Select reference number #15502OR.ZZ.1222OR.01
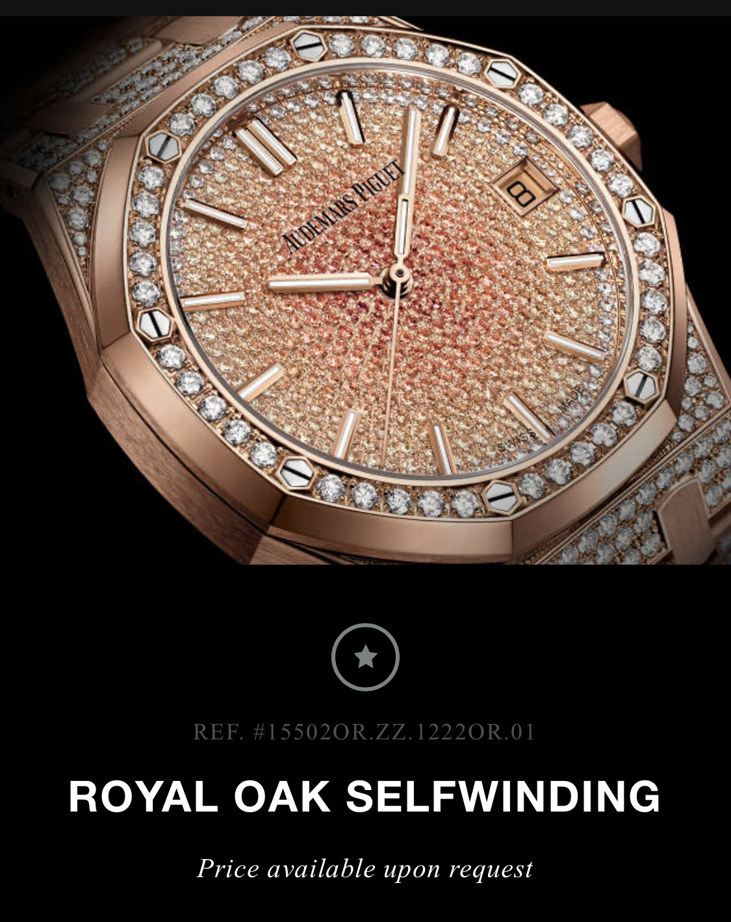The height and width of the screenshot is (922, 731). pos(365,732)
